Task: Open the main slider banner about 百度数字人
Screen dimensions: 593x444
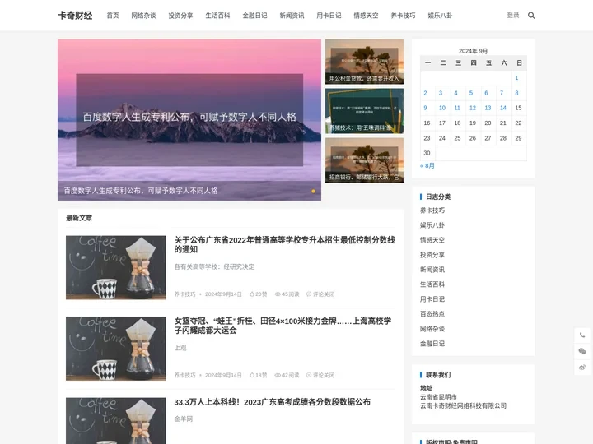Action: pyautogui.click(x=189, y=120)
